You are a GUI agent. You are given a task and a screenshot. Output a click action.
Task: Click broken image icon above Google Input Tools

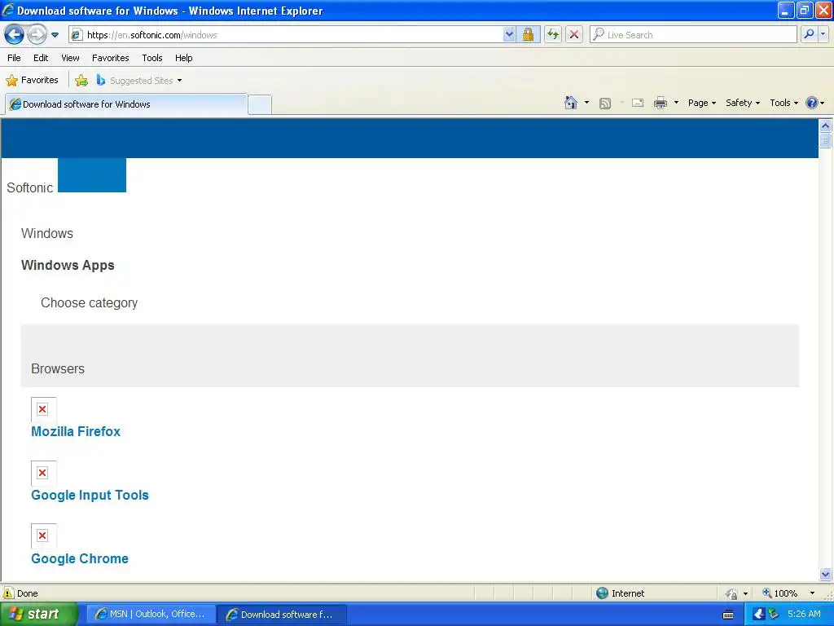pos(43,473)
